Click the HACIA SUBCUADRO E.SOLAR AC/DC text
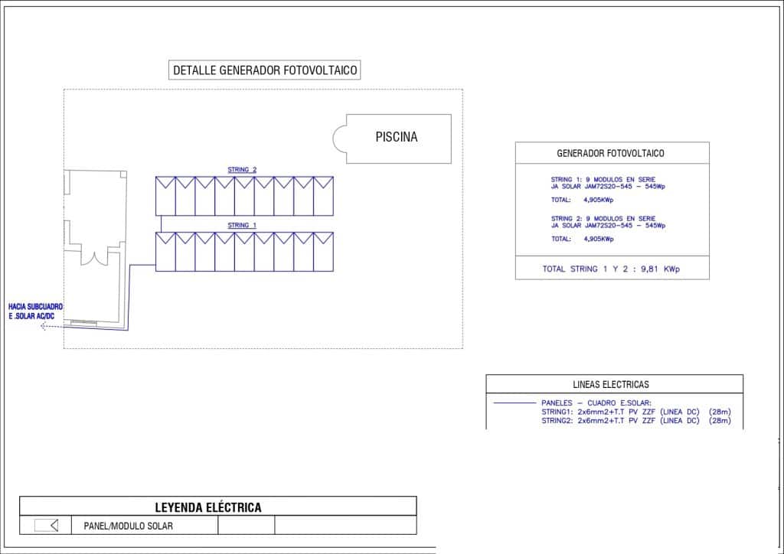784x554 pixels. 35,311
